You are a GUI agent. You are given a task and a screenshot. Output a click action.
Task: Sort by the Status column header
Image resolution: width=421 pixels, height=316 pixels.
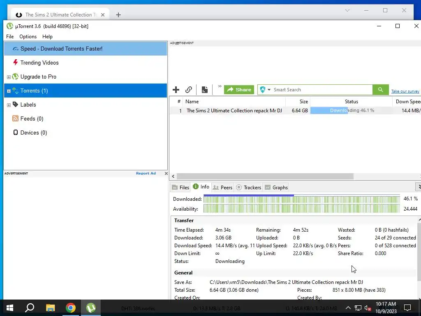click(351, 102)
